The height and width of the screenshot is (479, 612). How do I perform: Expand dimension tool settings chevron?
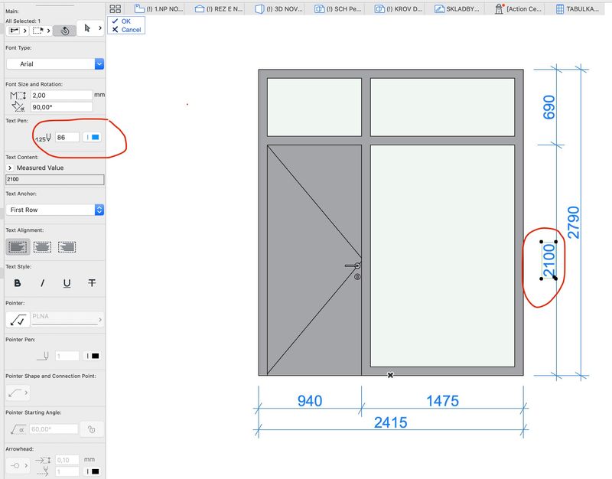pyautogui.click(x=25, y=31)
